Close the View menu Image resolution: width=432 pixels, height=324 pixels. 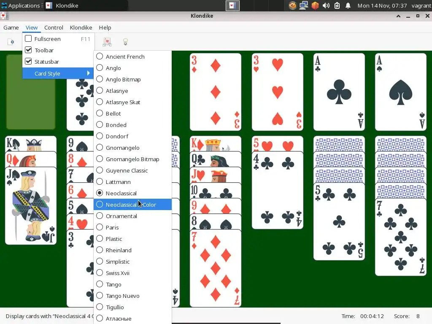pyautogui.click(x=31, y=27)
